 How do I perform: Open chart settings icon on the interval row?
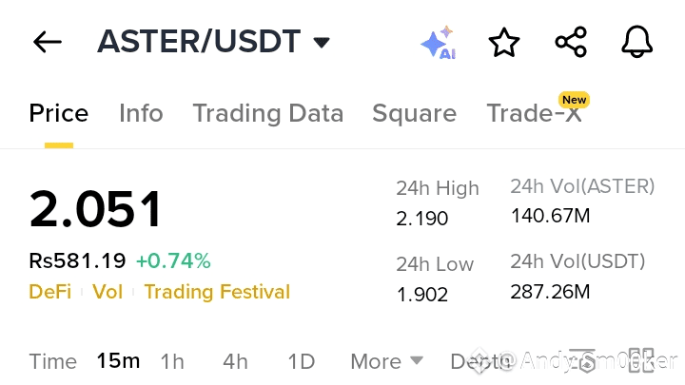tap(581, 359)
